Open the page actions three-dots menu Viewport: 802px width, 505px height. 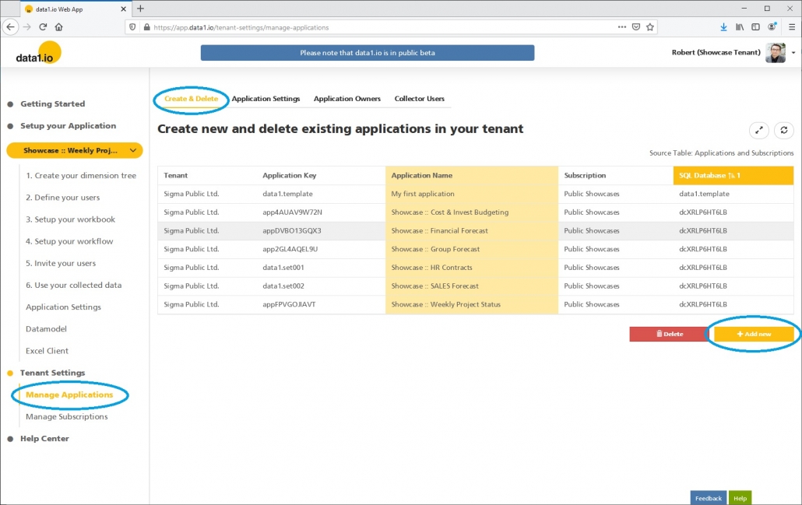pyautogui.click(x=622, y=27)
